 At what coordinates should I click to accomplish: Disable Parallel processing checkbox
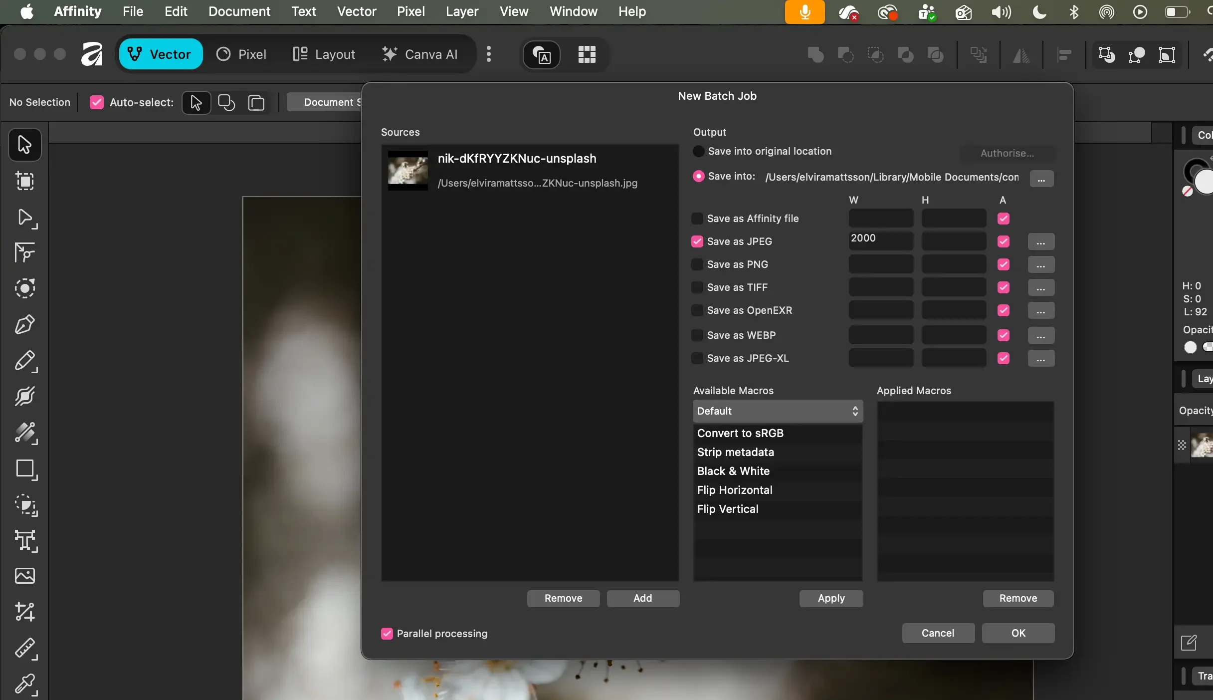387,634
